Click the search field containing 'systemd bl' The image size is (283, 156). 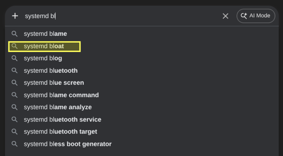click(x=120, y=16)
